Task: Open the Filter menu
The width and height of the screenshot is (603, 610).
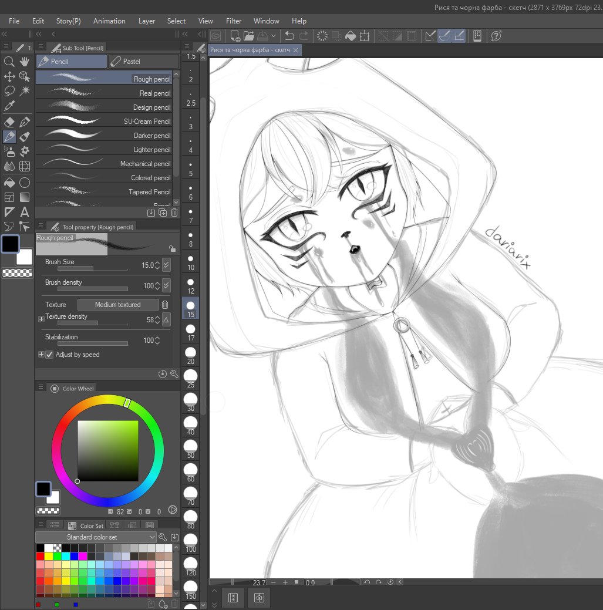Action: [x=234, y=21]
